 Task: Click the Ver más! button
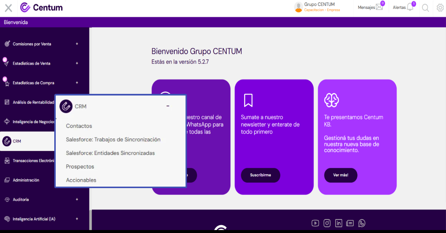(x=341, y=175)
